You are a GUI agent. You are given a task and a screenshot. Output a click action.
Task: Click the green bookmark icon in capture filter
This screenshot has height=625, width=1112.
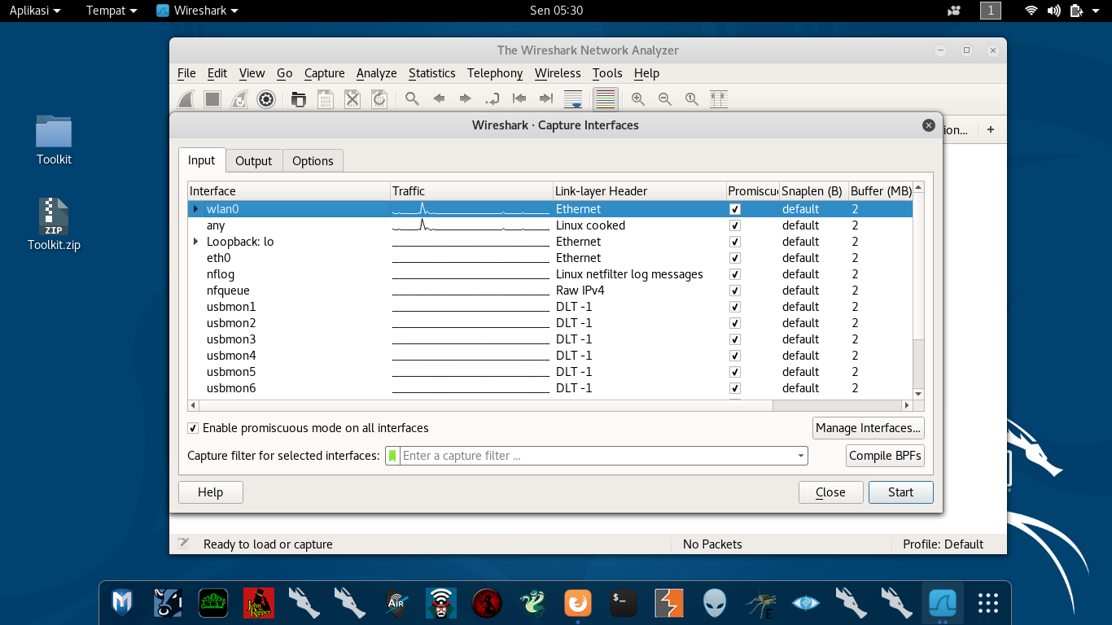392,456
